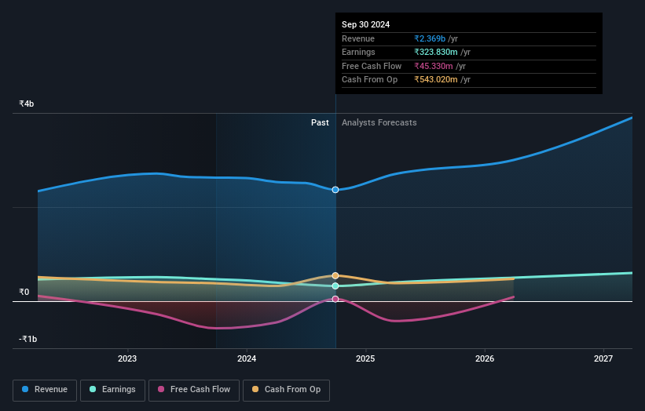Image resolution: width=645 pixels, height=411 pixels.
Task: Click the Analysts Forecasts label
Action: point(379,122)
